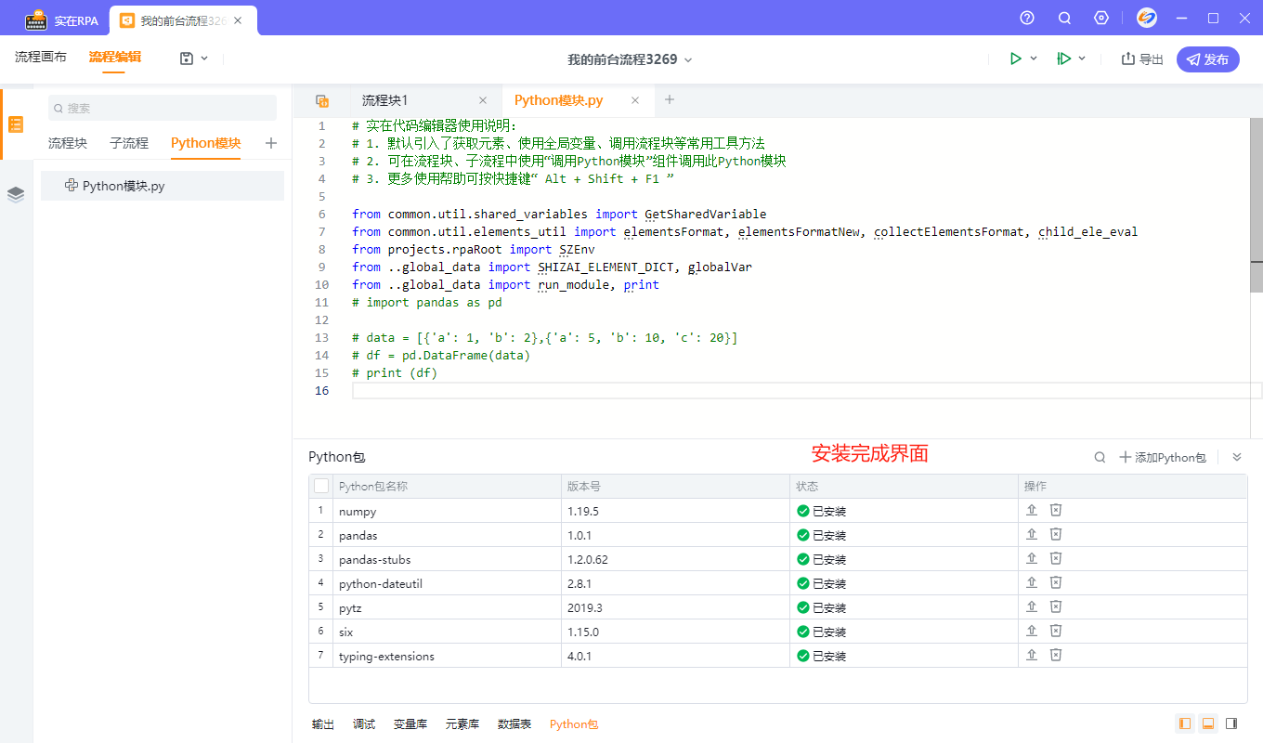Click the settings gear icon in the title bar
Screen dimensions: 1263x743
pyautogui.click(x=1101, y=18)
